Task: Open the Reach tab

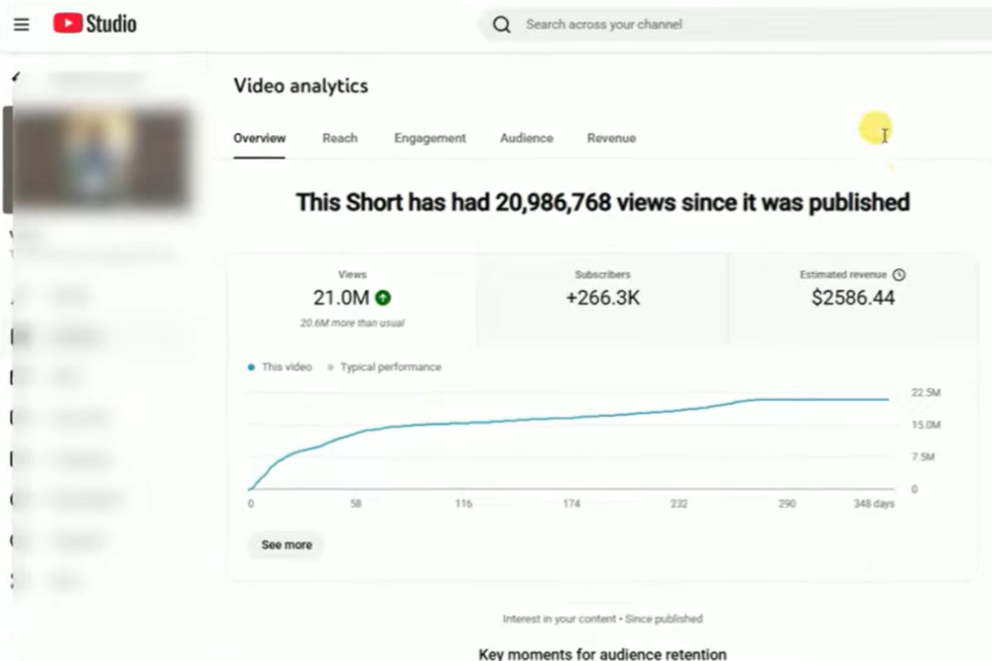Action: [x=340, y=139]
